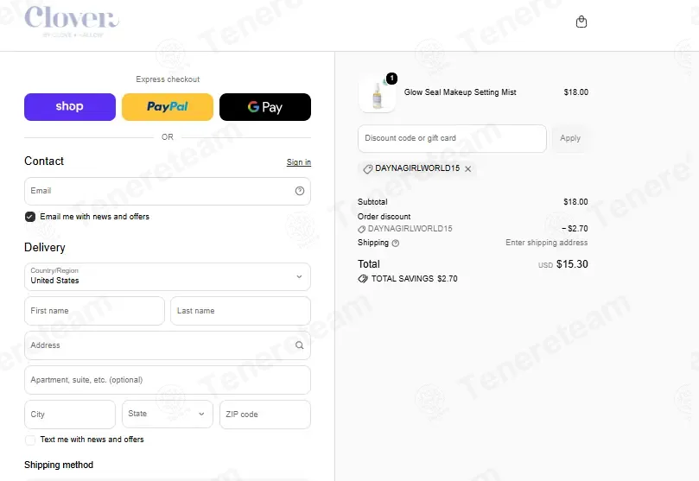Click the Express checkout label
The width and height of the screenshot is (699, 481).
(168, 79)
